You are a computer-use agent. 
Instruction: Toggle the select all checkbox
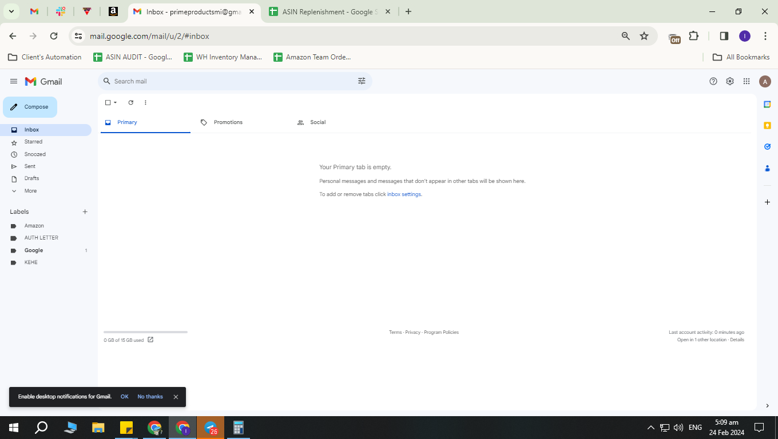(x=108, y=103)
